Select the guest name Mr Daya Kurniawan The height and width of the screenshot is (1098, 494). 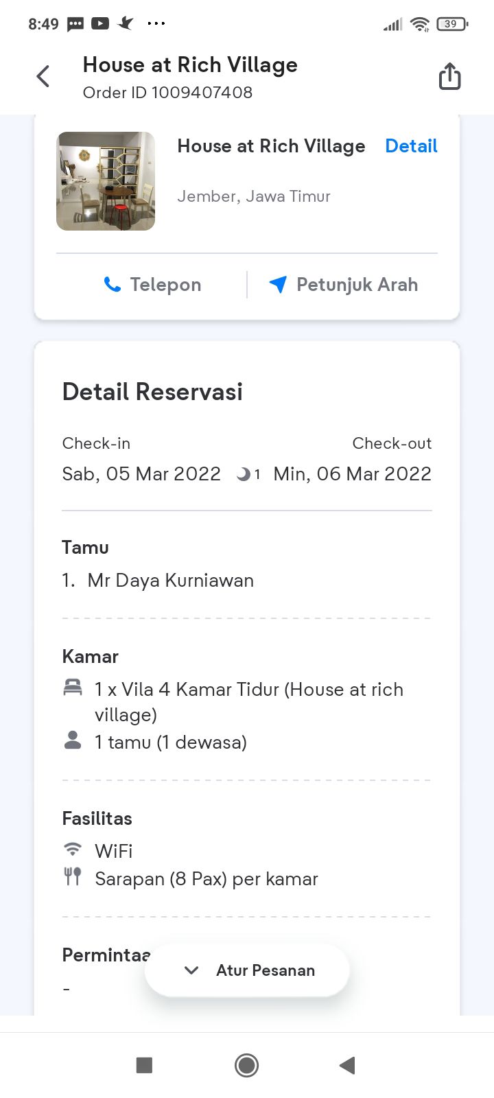(x=171, y=581)
